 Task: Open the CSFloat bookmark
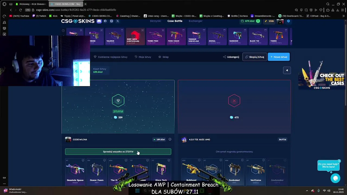(318, 16)
